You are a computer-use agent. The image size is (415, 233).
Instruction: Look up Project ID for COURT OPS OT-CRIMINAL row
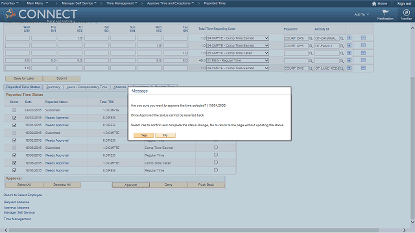311,38
